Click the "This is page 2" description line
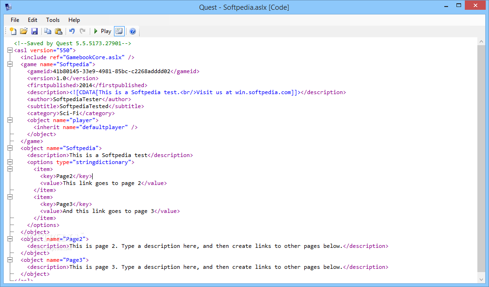This screenshot has width=489, height=287. coord(208,246)
